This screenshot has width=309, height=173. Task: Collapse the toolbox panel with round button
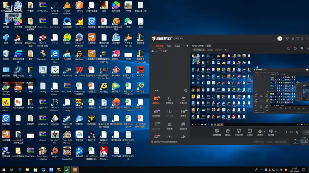[x=185, y=90]
